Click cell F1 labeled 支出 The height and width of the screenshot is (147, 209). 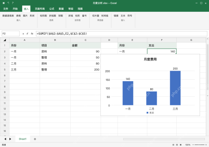(162, 45)
